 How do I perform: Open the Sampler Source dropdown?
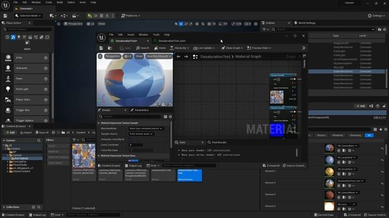click(141, 134)
